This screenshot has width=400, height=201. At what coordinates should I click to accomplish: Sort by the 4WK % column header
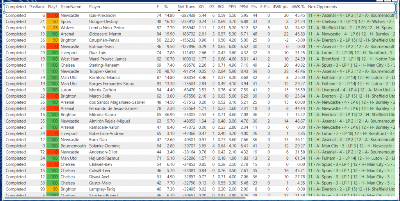298,7
